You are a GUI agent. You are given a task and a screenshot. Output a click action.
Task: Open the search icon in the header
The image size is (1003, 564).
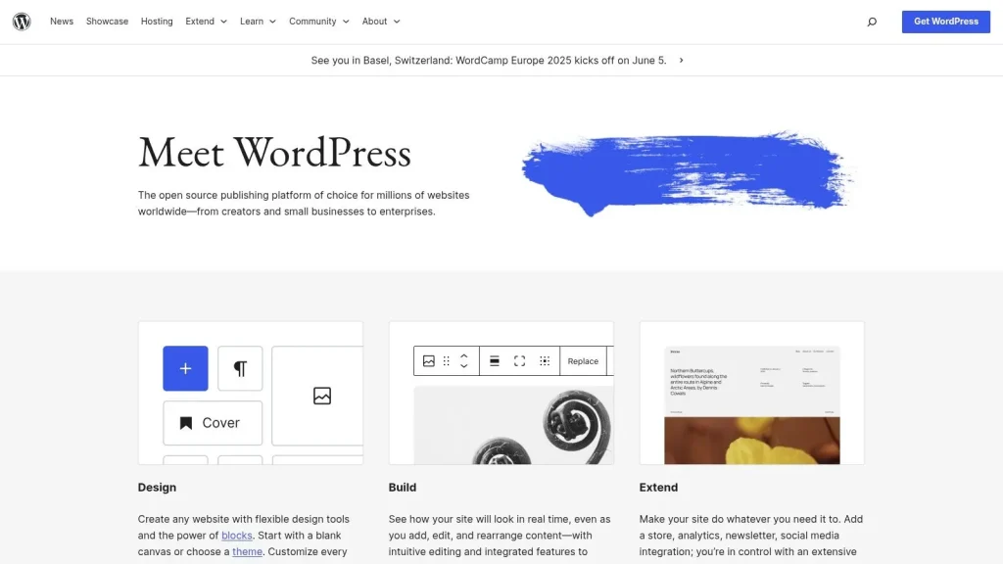point(872,21)
